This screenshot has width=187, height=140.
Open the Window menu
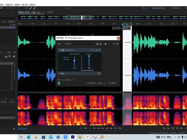click(x=25, y=5)
